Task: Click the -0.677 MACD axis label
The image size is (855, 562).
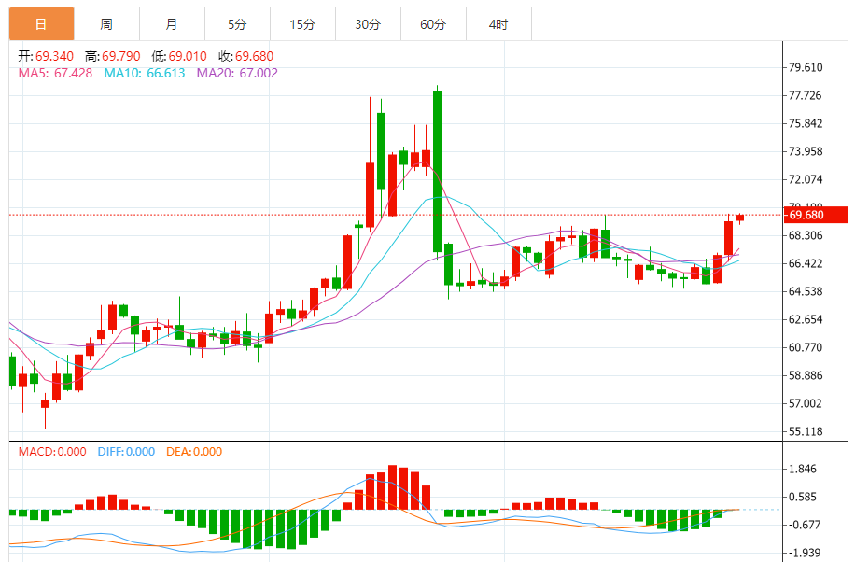Action: pyautogui.click(x=805, y=525)
